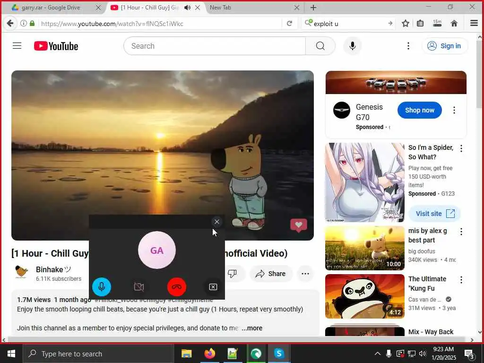Show bookmarks list icon

pyautogui.click(x=420, y=24)
